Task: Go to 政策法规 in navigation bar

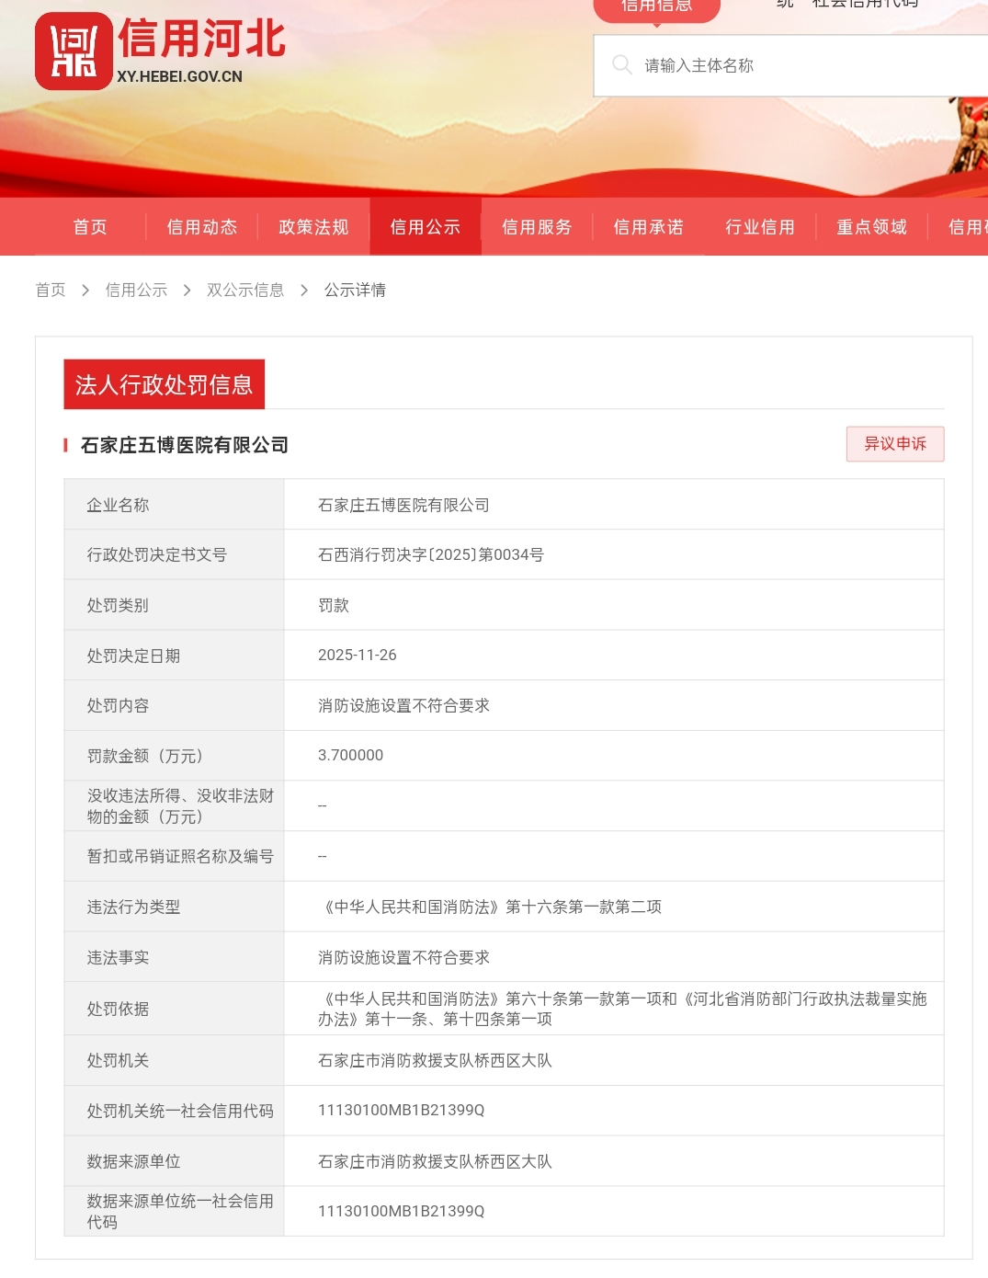Action: (x=313, y=227)
